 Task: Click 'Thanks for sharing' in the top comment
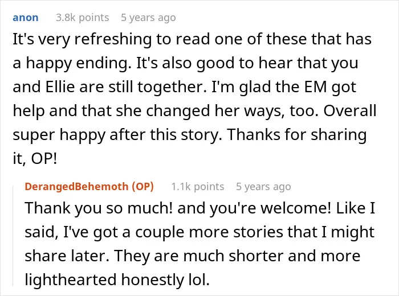297,135
